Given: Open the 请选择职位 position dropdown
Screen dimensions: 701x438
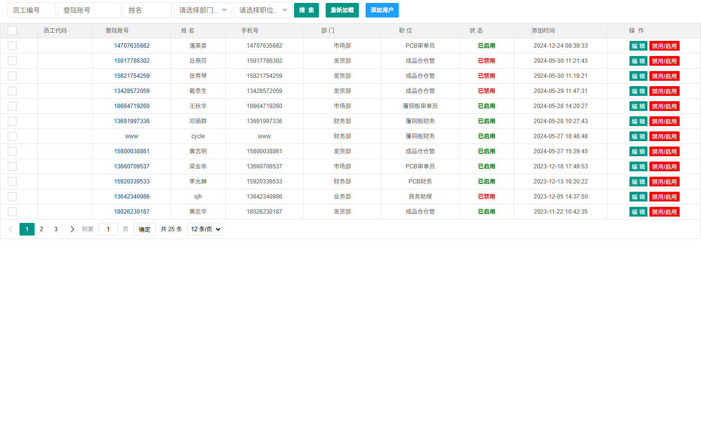Looking at the screenshot, I should pyautogui.click(x=263, y=10).
